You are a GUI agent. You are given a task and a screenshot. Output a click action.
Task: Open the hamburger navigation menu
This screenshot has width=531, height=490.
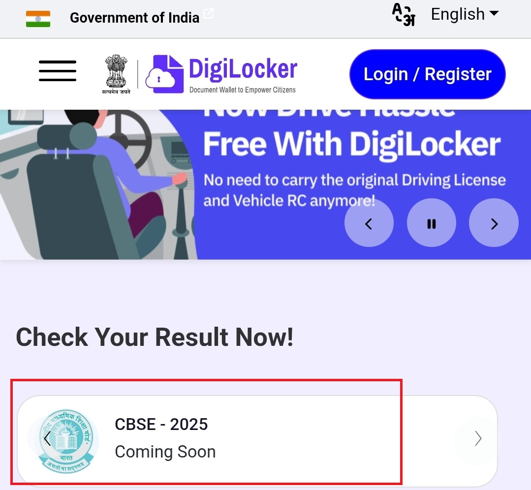[58, 71]
